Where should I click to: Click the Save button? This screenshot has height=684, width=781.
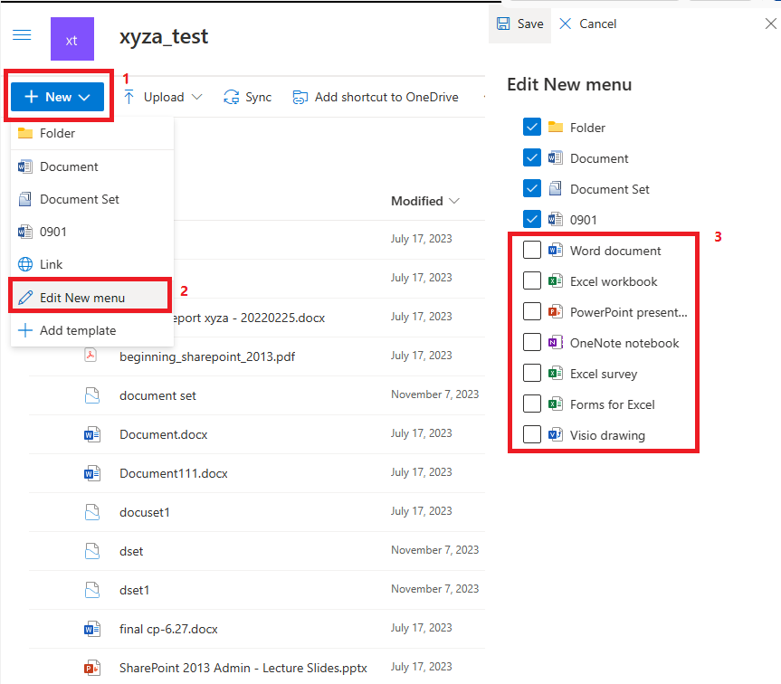click(519, 24)
